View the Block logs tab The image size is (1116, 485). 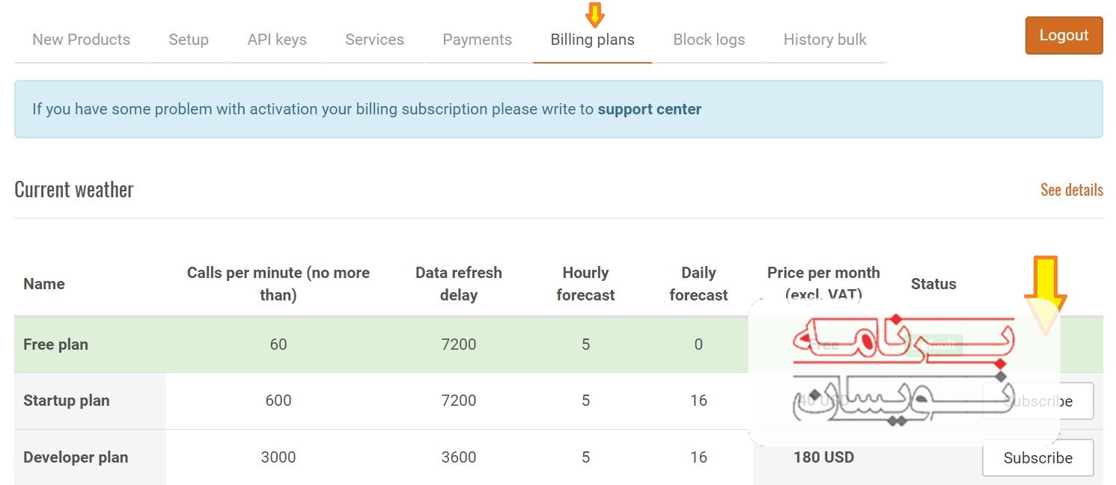click(709, 40)
